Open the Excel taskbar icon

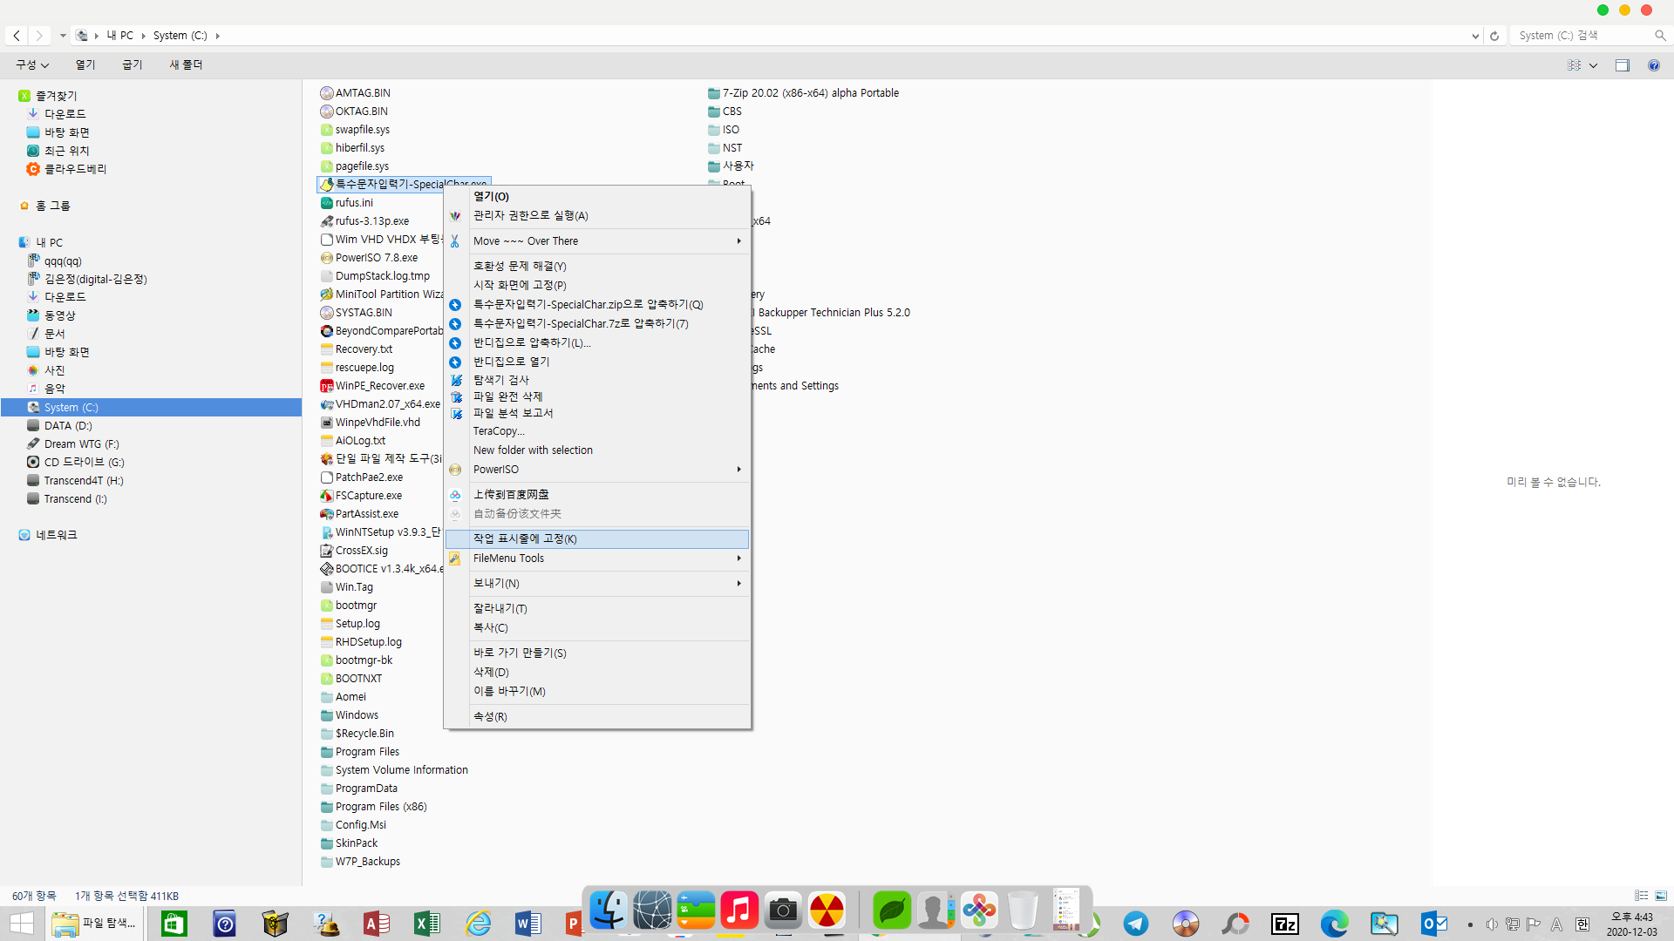tap(427, 924)
